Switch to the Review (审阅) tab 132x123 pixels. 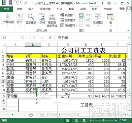83,9
